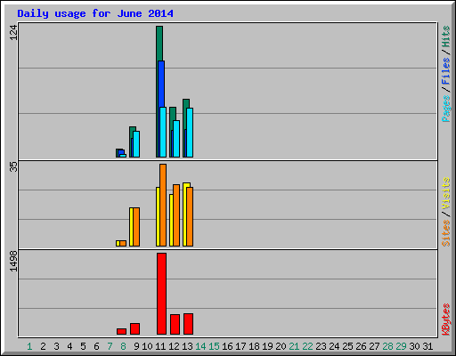Image resolution: width=456 pixels, height=356 pixels.
Task: Click the day 1 axis label
Action: pos(29,346)
